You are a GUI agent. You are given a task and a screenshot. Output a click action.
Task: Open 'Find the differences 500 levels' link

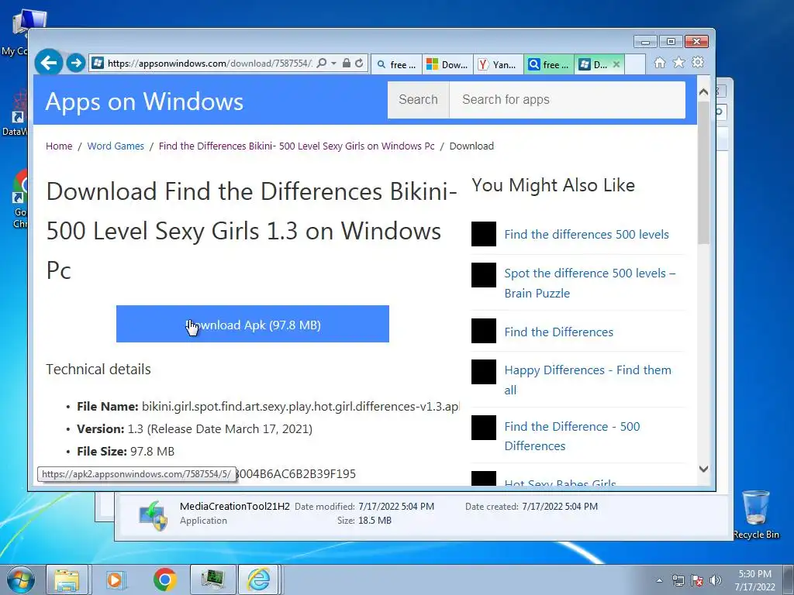(586, 234)
